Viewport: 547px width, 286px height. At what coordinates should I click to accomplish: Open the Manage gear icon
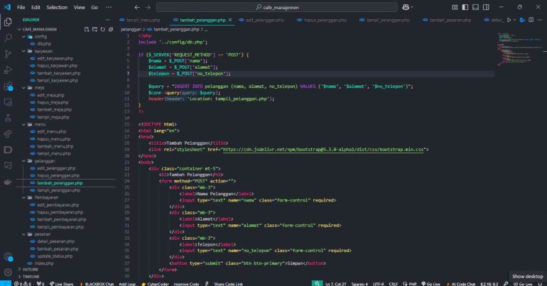[8, 273]
